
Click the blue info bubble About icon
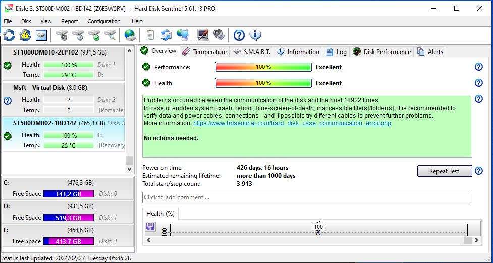coord(255,35)
